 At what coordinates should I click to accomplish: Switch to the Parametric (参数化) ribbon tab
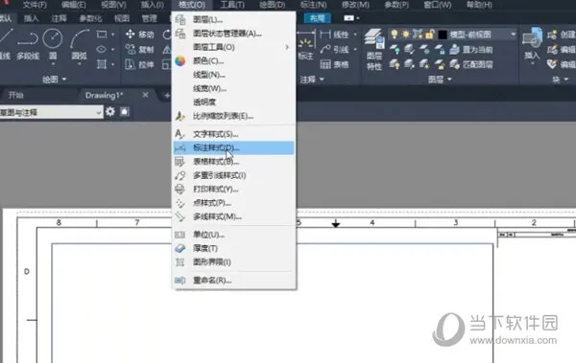[91, 18]
